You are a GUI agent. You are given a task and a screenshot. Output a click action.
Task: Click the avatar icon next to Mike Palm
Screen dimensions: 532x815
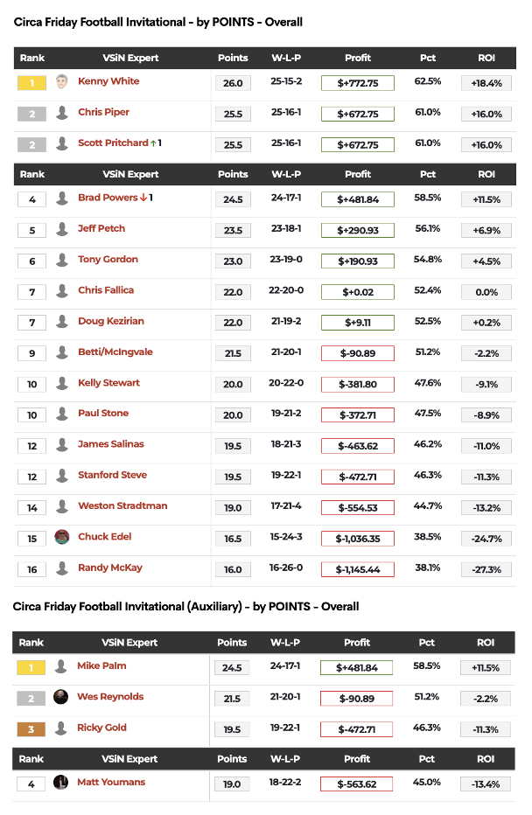tap(60, 666)
